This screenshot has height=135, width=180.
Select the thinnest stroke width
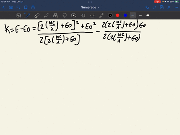click(133, 15)
